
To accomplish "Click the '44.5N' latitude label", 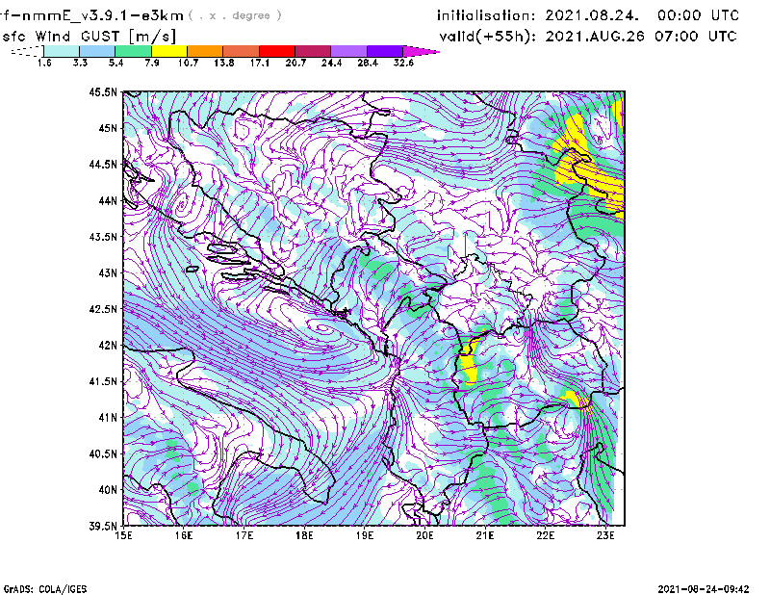I will (x=103, y=164).
